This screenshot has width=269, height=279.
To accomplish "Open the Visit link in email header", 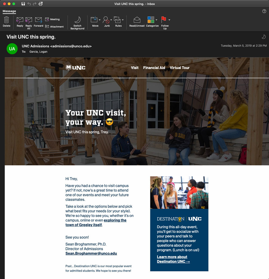I will (x=135, y=68).
